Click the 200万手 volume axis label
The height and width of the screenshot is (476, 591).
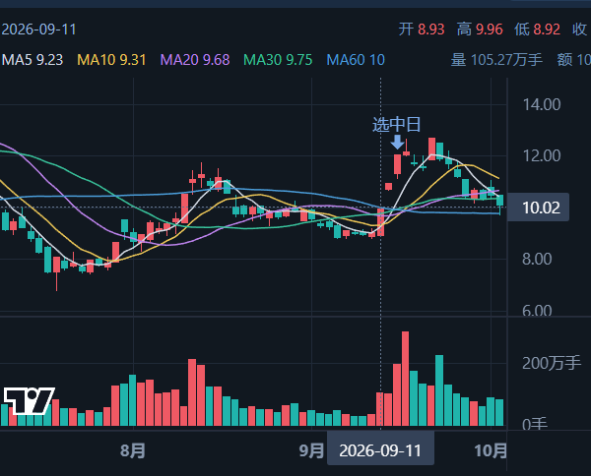click(x=552, y=363)
